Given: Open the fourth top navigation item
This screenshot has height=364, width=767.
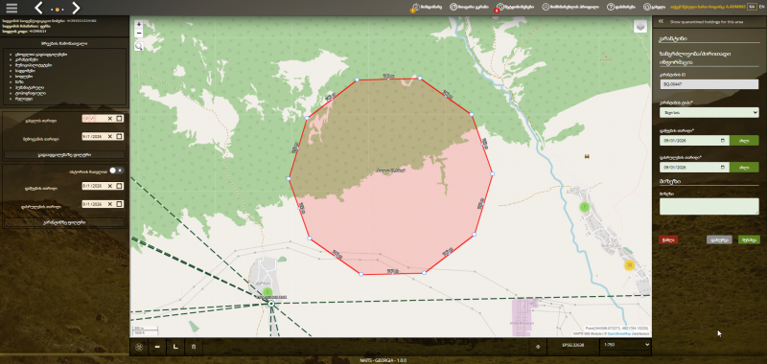Looking at the screenshot, I should 570,7.
